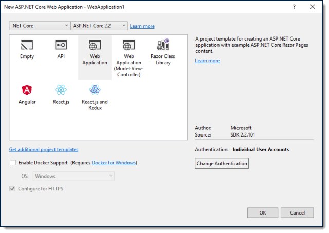Open the .NET Core framework dropdown
Viewport: 329px width, 233px height.
39,26
